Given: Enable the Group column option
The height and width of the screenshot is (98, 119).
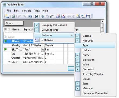Looking at the screenshot, I should tap(95, 79).
